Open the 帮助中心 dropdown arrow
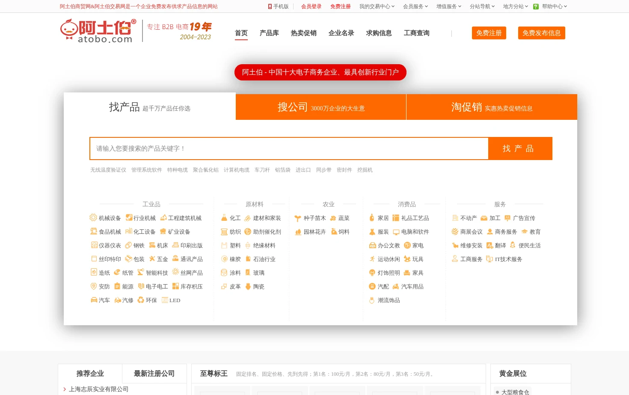The image size is (629, 395). point(565,6)
